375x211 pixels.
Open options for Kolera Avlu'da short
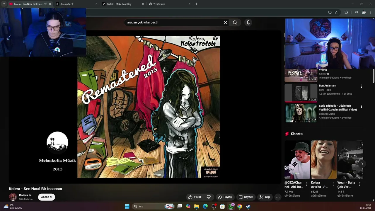333,184
